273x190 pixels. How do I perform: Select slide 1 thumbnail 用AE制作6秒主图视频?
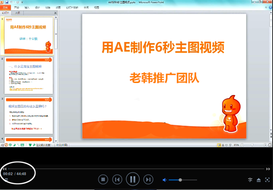(29, 35)
